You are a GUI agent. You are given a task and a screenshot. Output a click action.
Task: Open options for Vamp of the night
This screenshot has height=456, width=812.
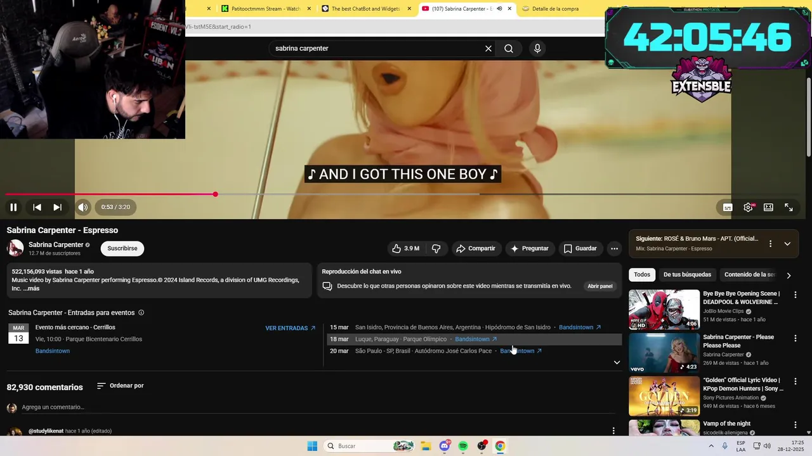pos(796,424)
